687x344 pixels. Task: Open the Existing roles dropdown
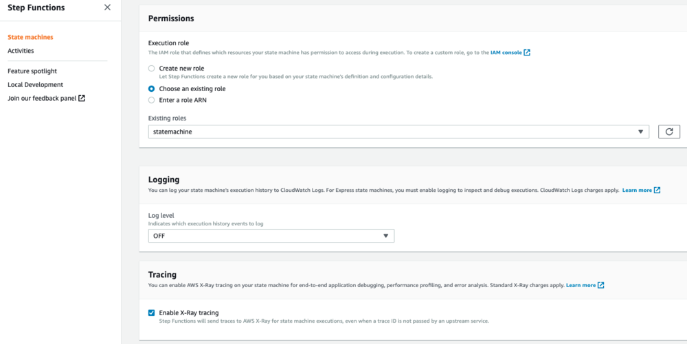coord(398,131)
